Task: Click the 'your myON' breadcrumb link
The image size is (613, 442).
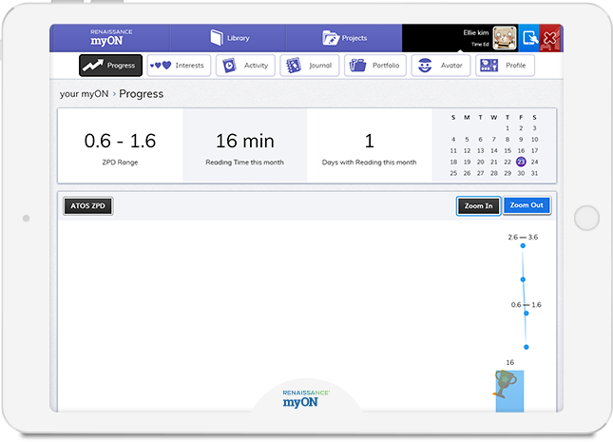Action: click(x=84, y=94)
